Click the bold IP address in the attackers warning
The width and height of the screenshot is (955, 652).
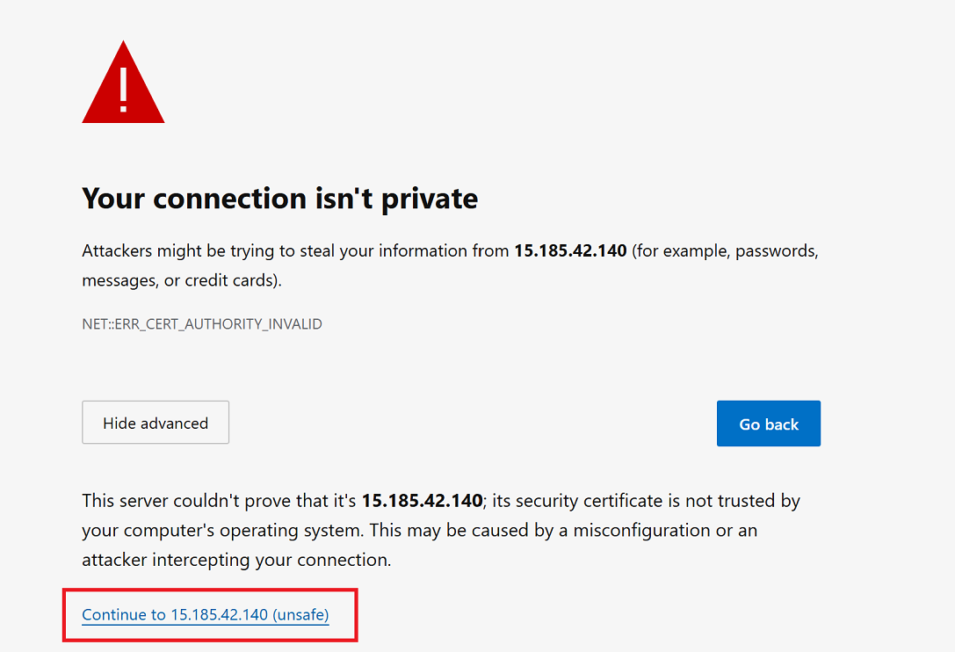(x=570, y=251)
